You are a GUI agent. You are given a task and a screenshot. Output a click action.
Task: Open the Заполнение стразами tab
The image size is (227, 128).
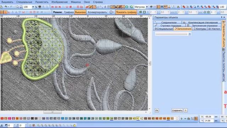[x=203, y=26]
